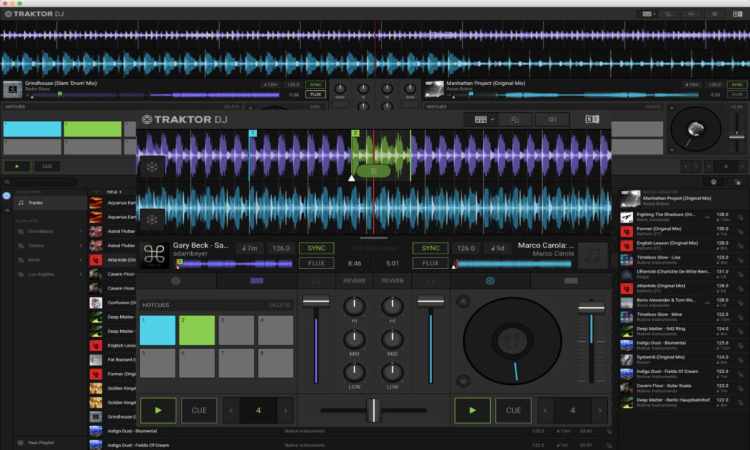Click the tempo fader on the right deck
Image resolution: width=750 pixels, height=450 pixels.
(591, 308)
